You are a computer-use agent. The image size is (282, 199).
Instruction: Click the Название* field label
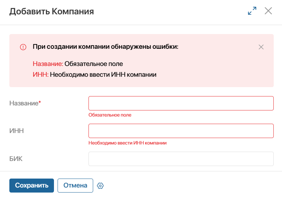point(25,103)
